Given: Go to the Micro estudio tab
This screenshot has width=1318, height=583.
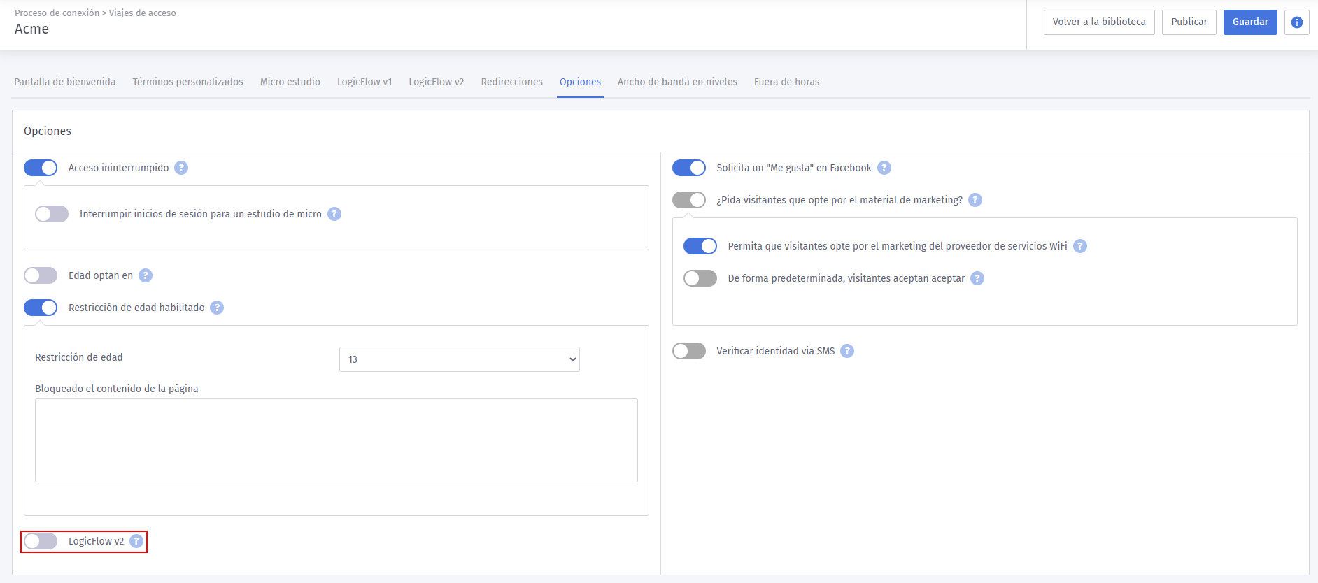Looking at the screenshot, I should [x=290, y=82].
